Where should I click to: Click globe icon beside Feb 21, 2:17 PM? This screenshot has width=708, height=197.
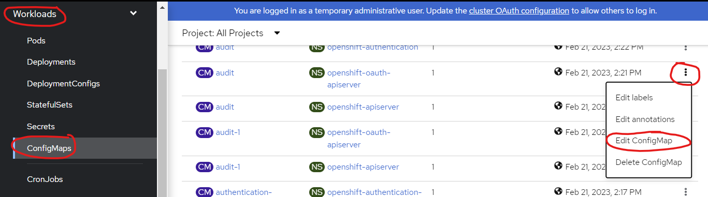(558, 192)
